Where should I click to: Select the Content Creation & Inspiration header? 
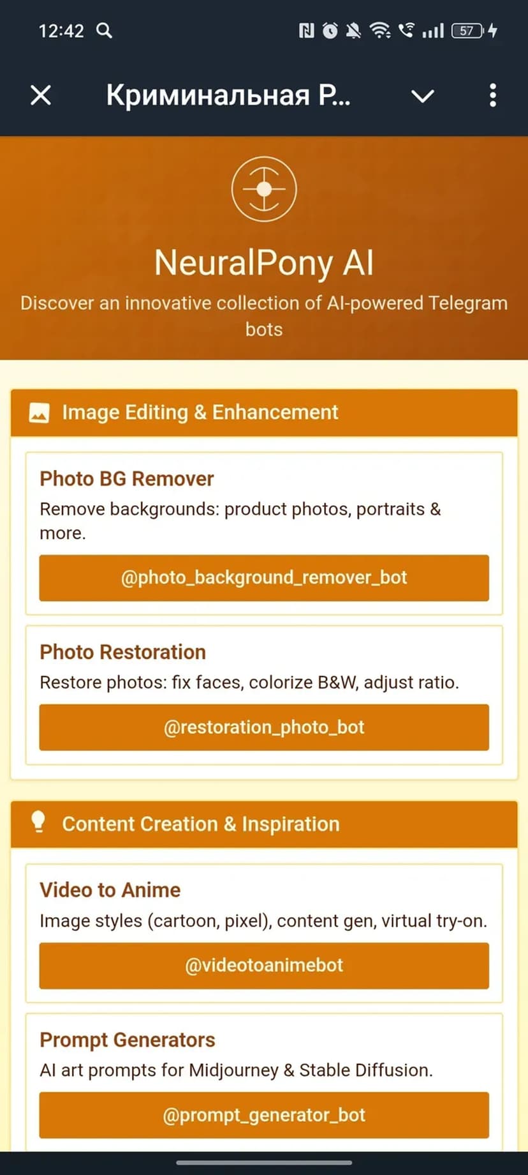[x=200, y=824]
